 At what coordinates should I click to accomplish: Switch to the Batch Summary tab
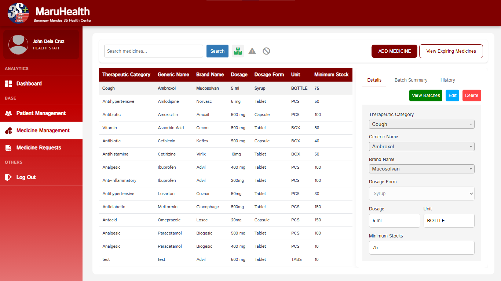point(411,80)
